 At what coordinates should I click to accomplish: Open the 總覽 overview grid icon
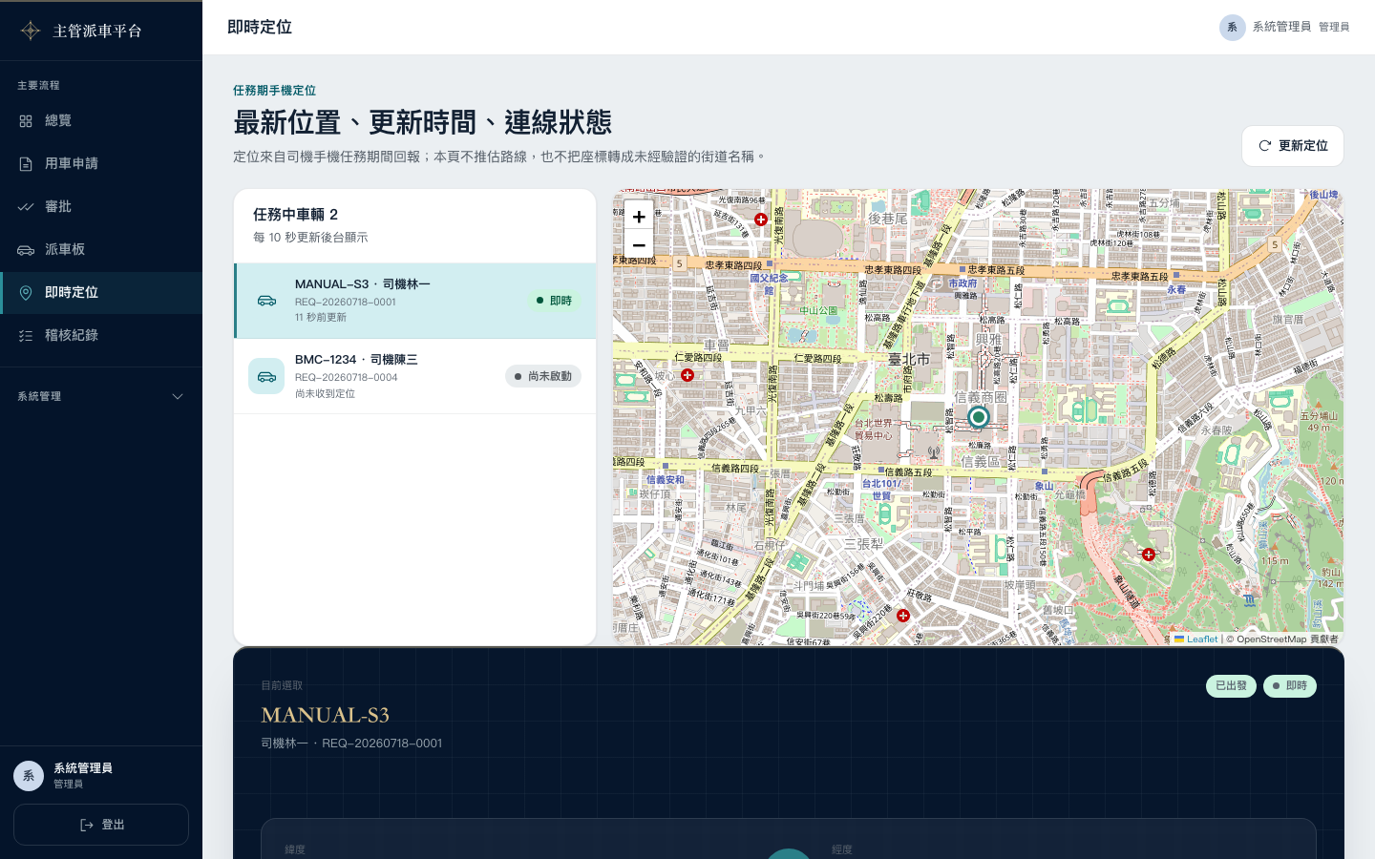pos(26,121)
